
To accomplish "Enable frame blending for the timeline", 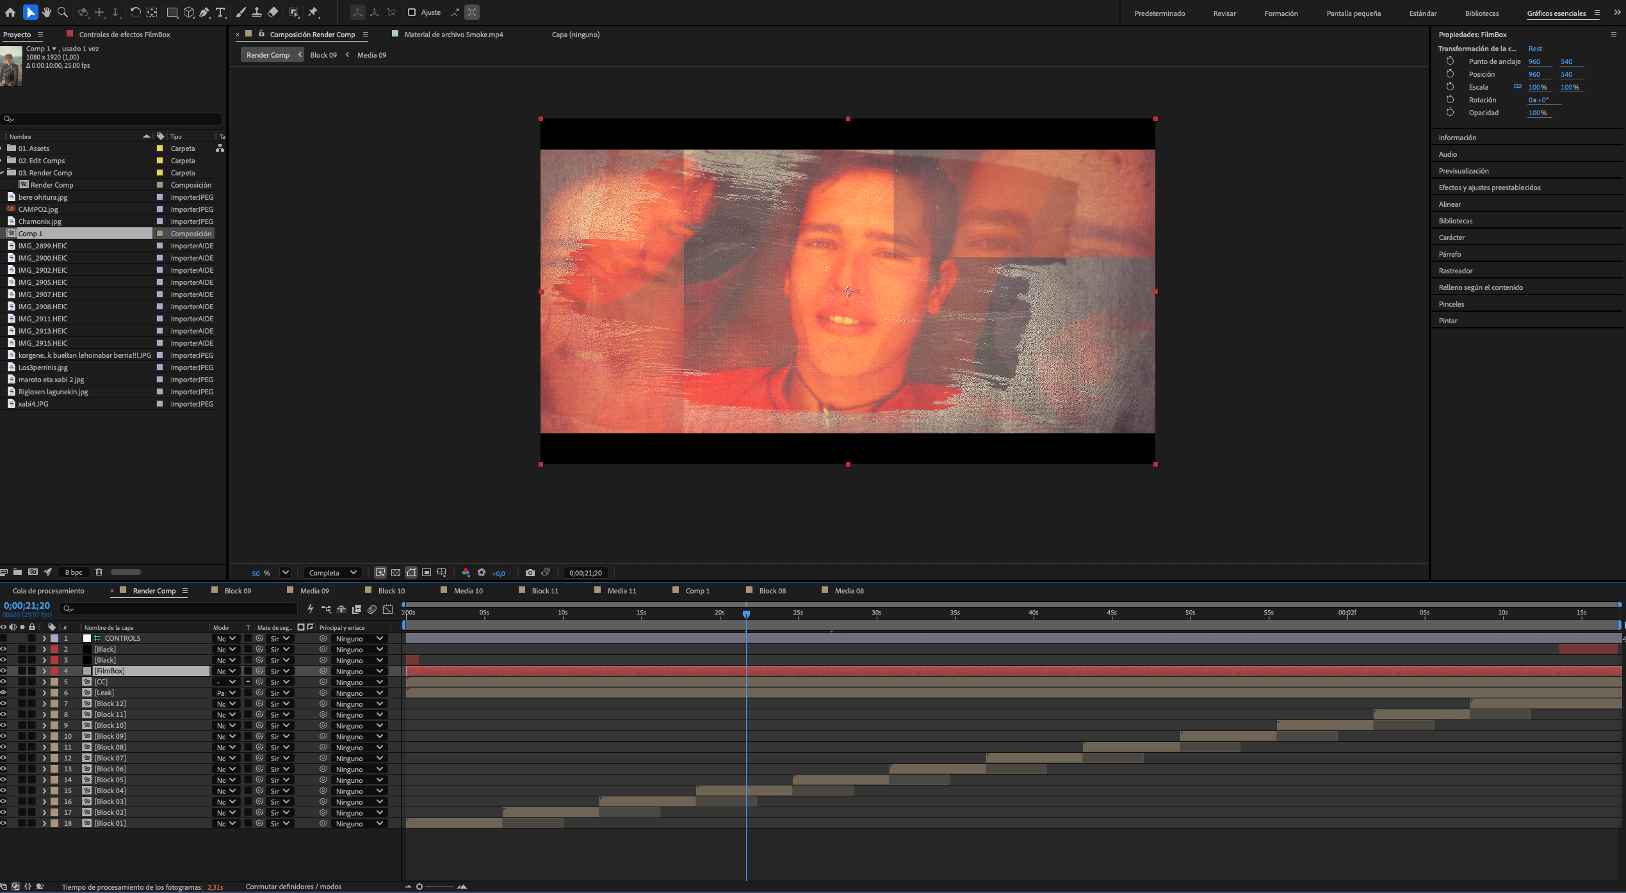I will [357, 609].
